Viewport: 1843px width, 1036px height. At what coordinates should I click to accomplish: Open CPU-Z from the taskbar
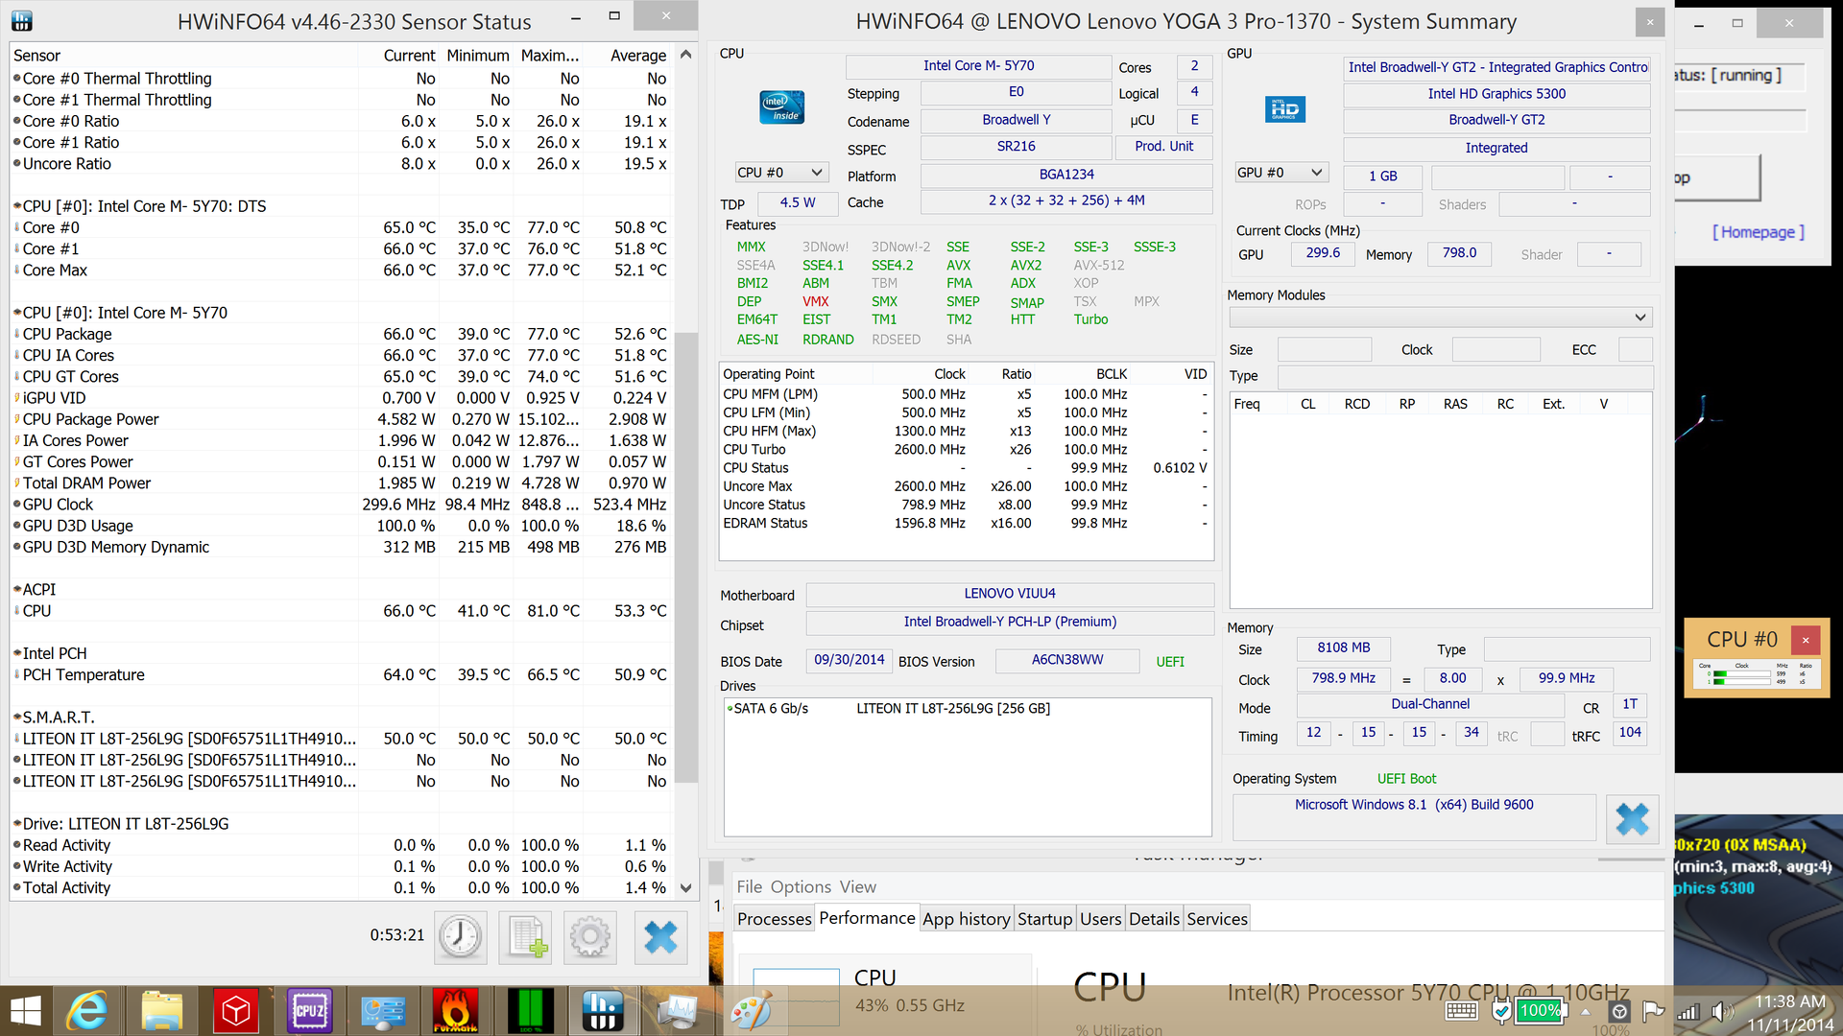tap(309, 1010)
